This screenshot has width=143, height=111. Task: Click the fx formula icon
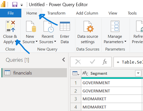coord(105,62)
